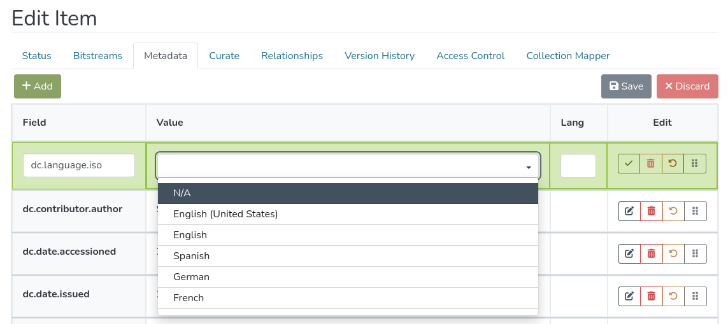Open the language value dropdown arrow
Viewport: 728px width, 324px height.
[528, 167]
